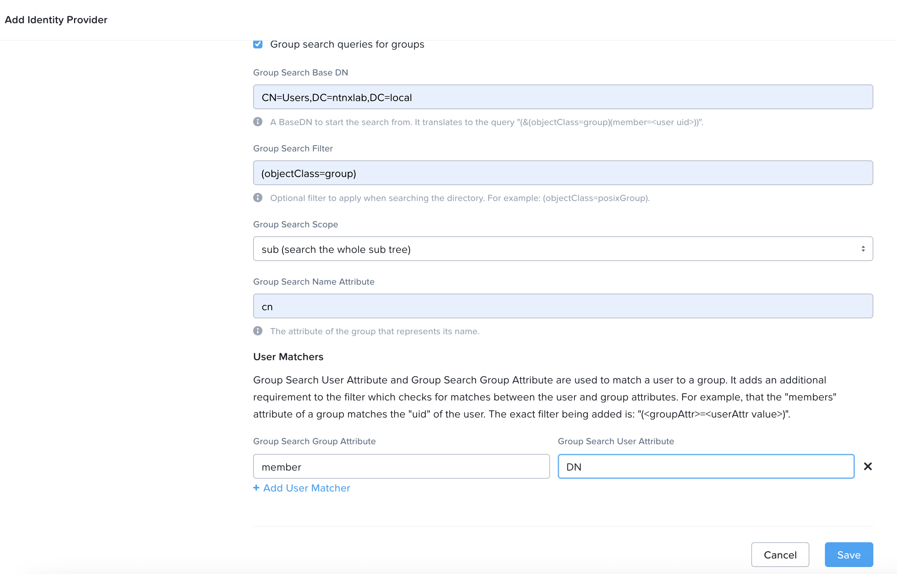
Task: Click Add User Matcher link
Action: pos(306,488)
